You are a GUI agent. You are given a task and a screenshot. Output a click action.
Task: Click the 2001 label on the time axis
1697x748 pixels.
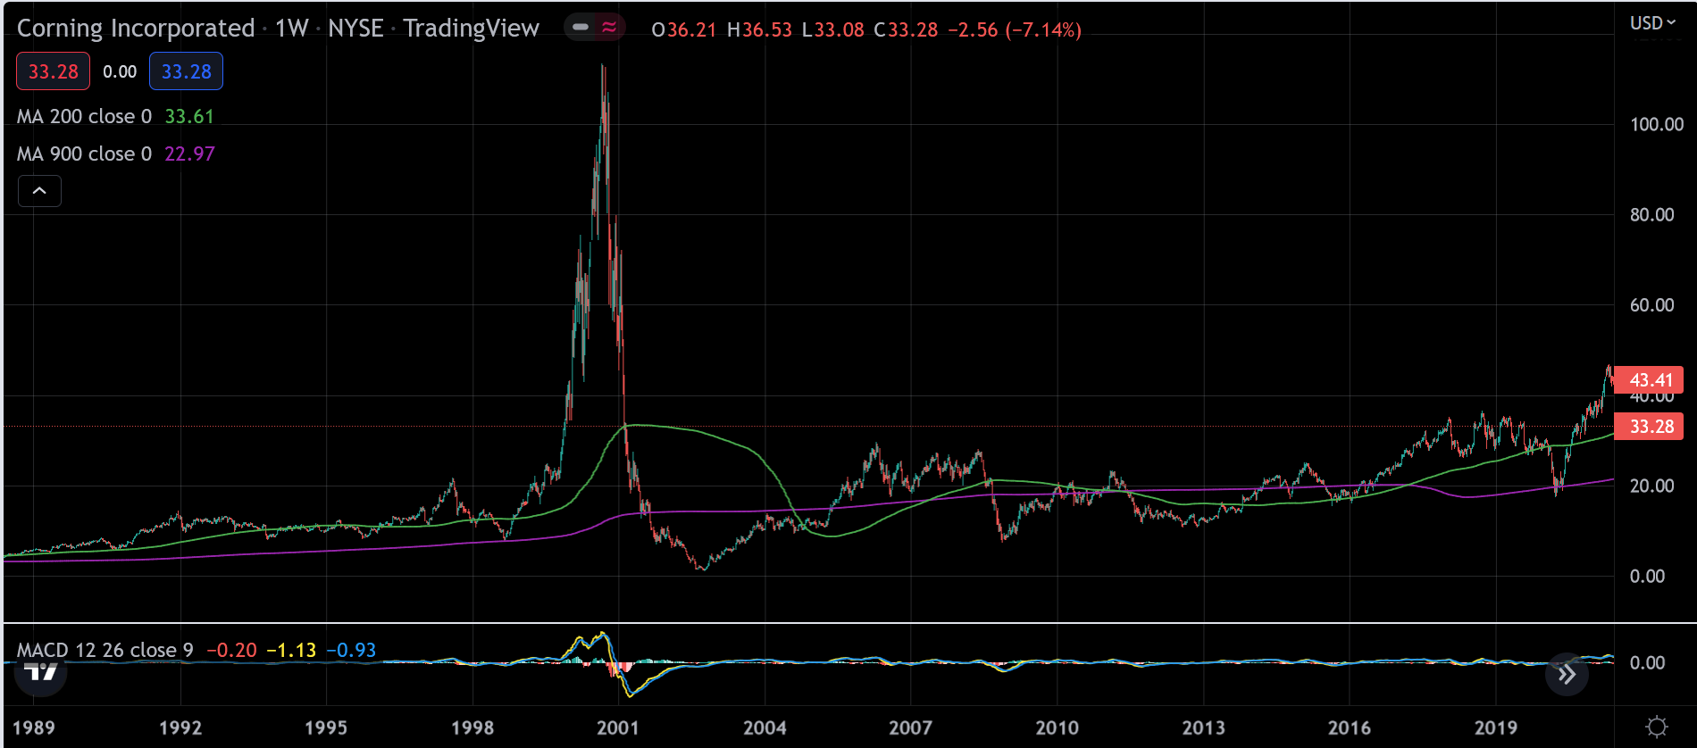point(618,727)
